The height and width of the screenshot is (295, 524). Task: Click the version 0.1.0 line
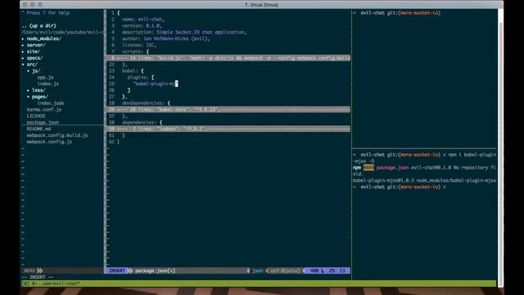[x=142, y=25]
